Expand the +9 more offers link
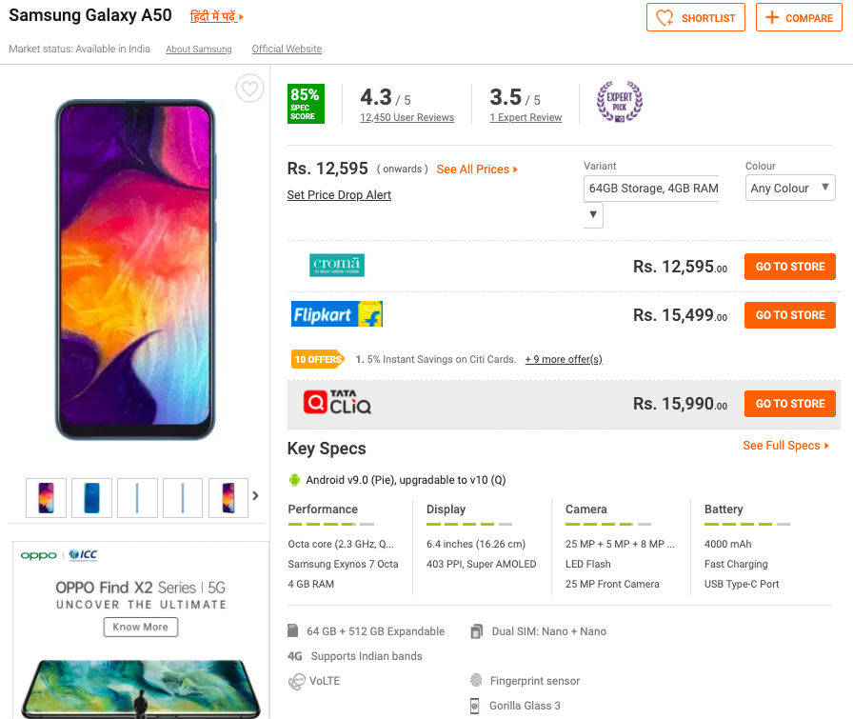Viewport: 853px width, 719px height. click(564, 360)
